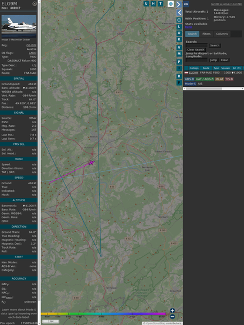This screenshot has height=325, width=244.
Task: Select the ELG9M callsign in table
Action: click(194, 73)
